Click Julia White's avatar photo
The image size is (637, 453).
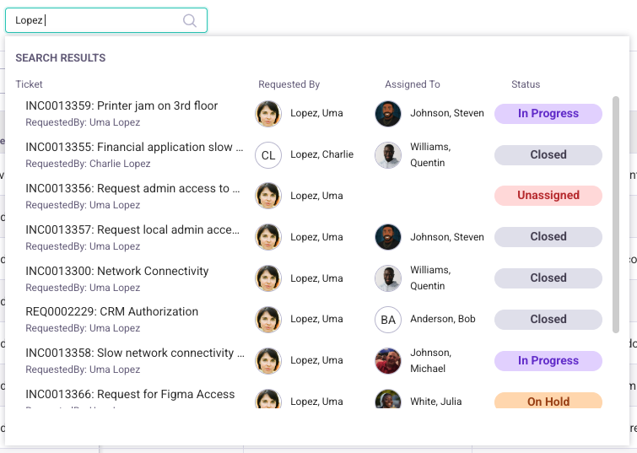click(388, 400)
